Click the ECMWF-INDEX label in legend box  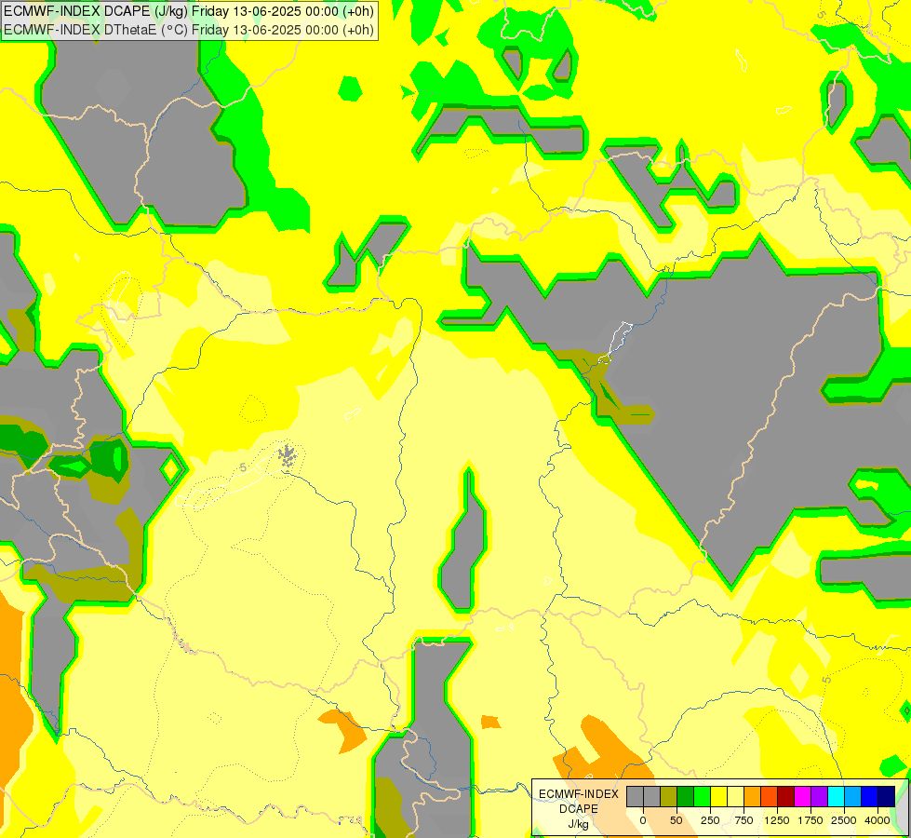coord(579,794)
